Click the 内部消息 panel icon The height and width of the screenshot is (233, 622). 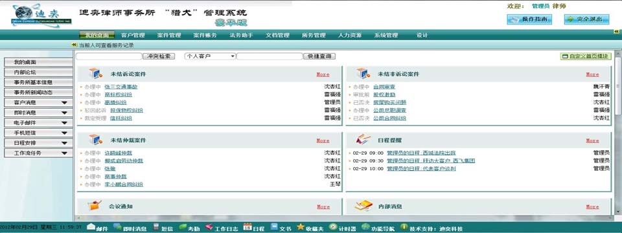363,205
